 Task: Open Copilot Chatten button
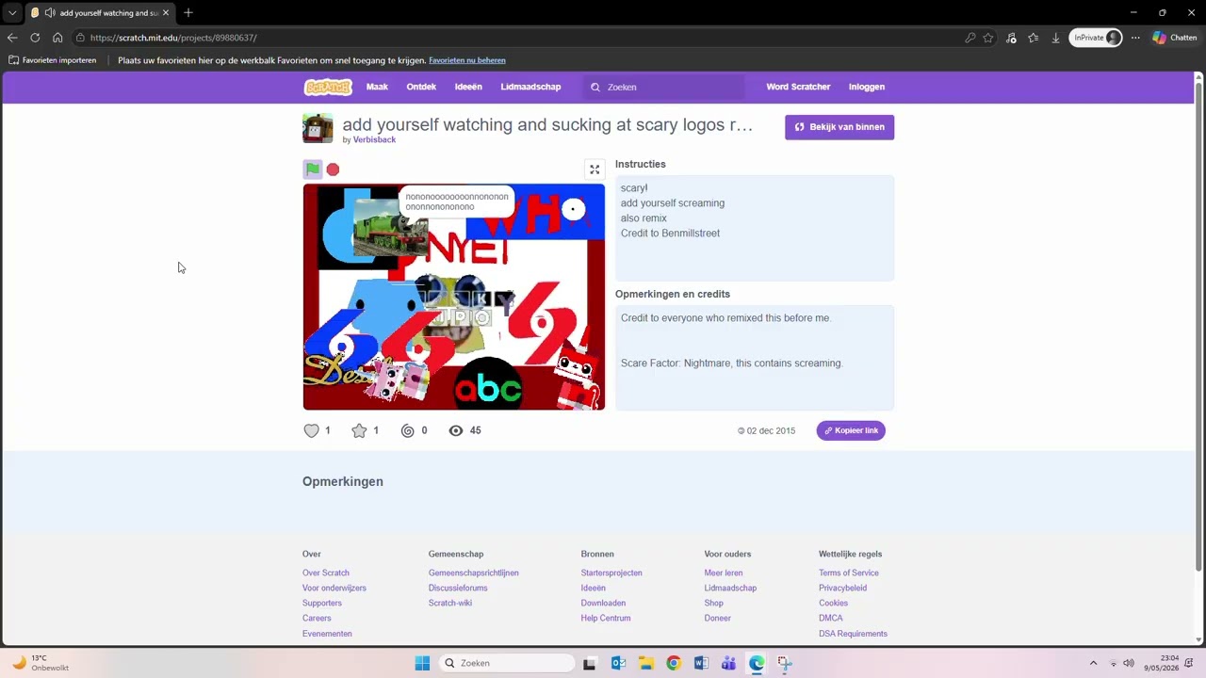(x=1175, y=38)
